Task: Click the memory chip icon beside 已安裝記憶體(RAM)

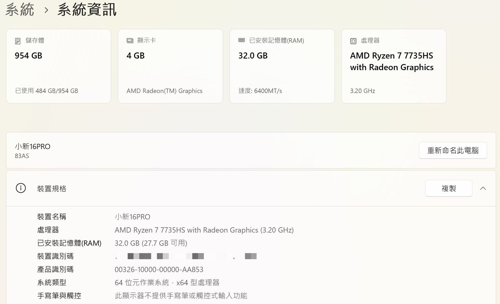Action: point(241,41)
